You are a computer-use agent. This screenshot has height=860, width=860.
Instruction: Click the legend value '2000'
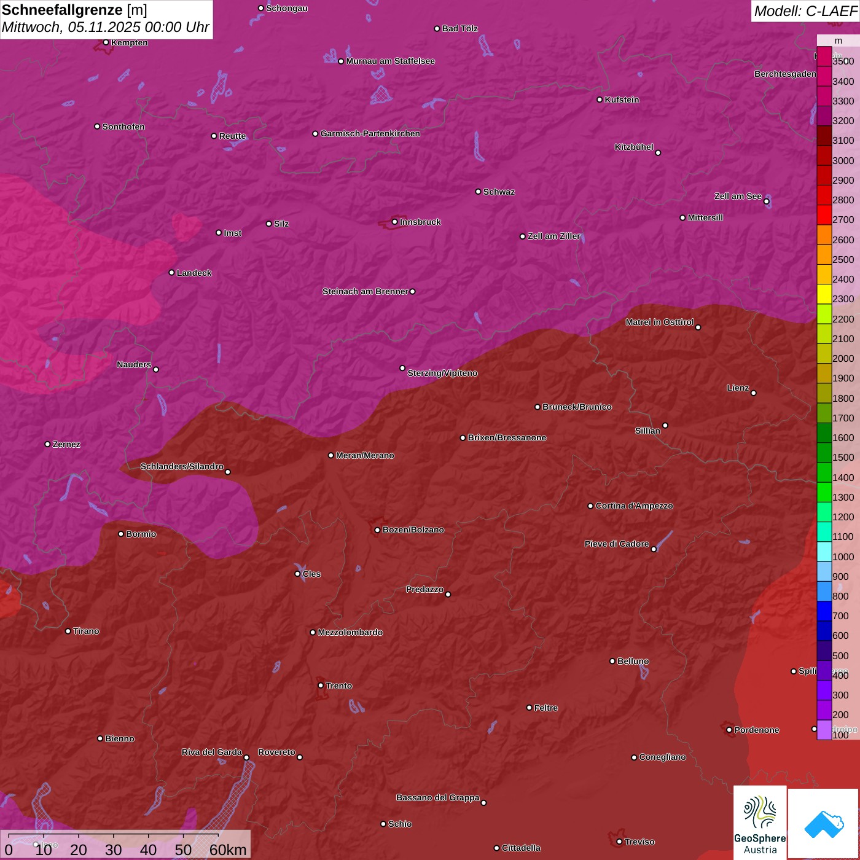pos(843,358)
